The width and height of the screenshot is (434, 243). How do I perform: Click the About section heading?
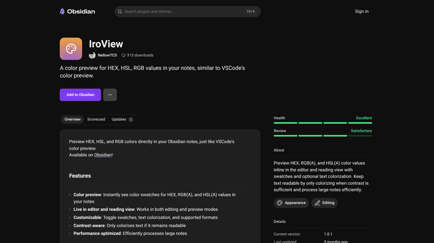(279, 150)
